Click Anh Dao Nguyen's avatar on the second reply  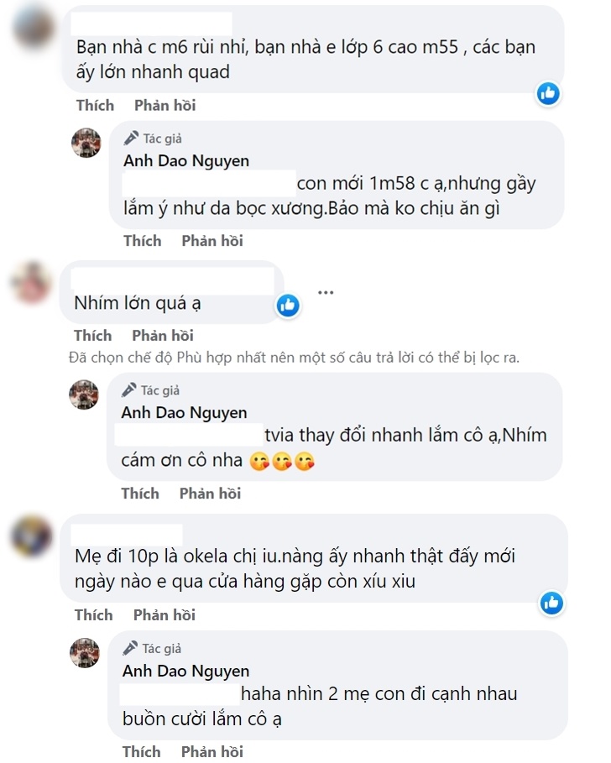click(x=84, y=395)
